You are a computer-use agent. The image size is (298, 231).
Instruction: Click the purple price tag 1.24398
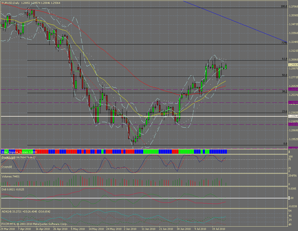click(x=293, y=103)
